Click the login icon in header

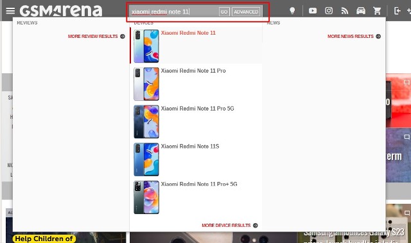point(397,11)
